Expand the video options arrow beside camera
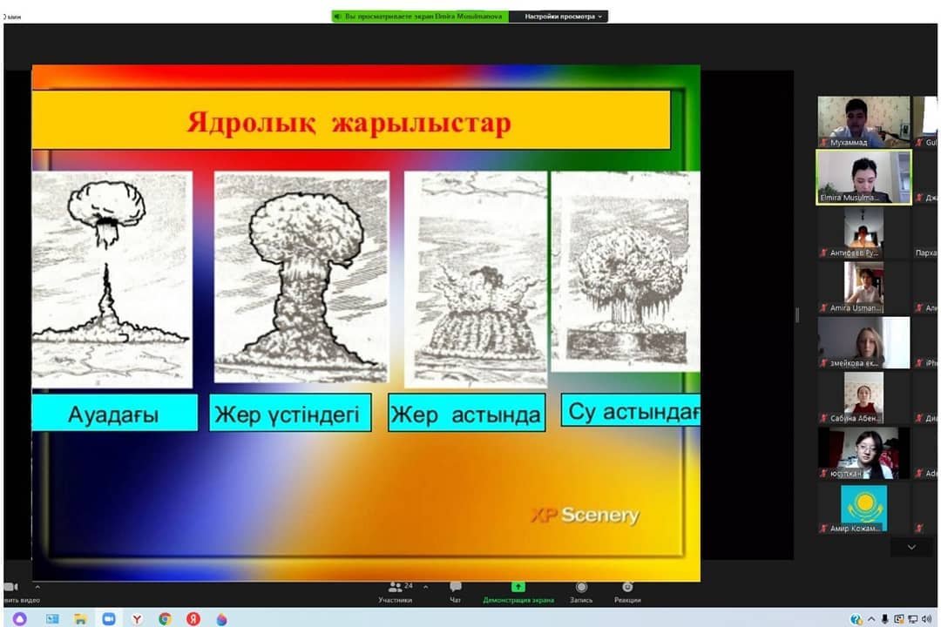 pos(37,586)
